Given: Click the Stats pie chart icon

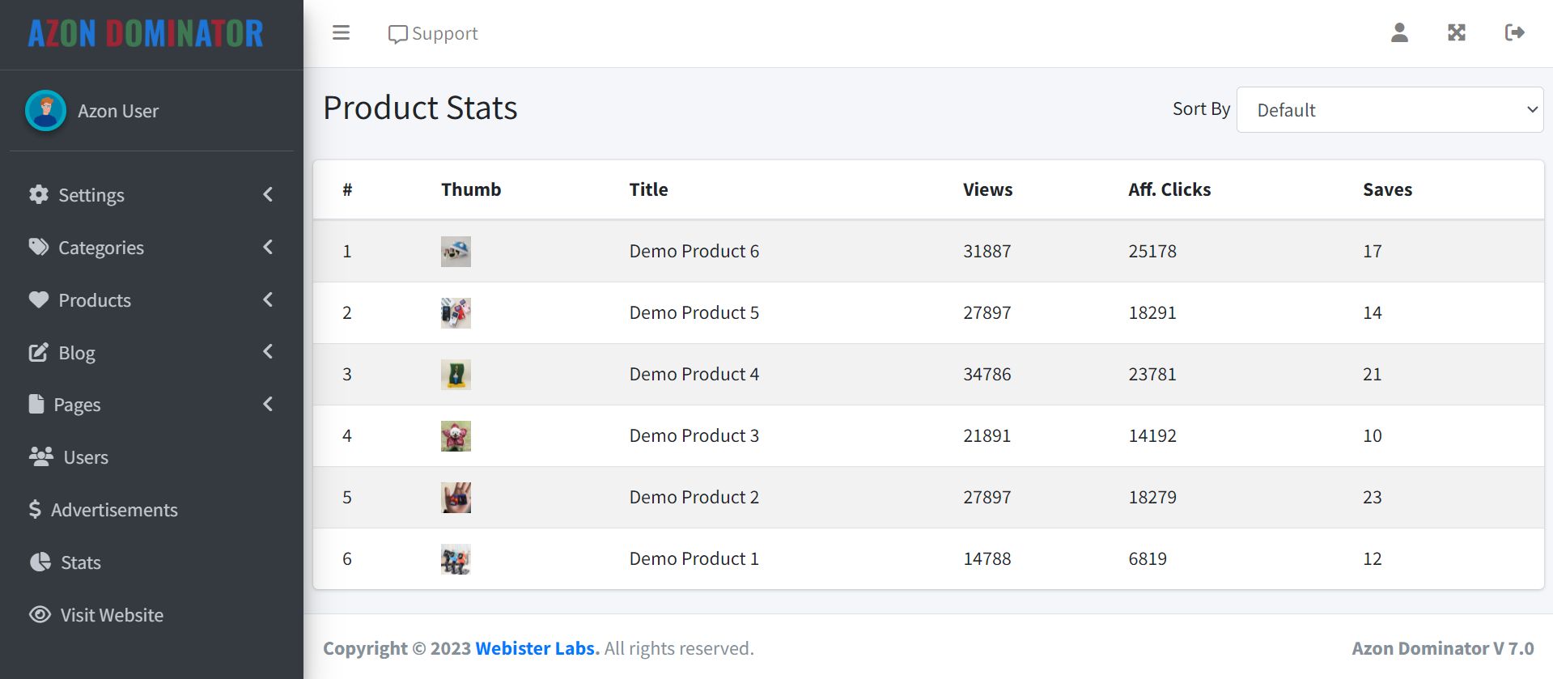Looking at the screenshot, I should 40,562.
